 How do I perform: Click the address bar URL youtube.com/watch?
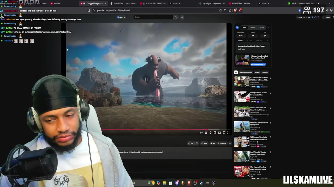pos(114,10)
